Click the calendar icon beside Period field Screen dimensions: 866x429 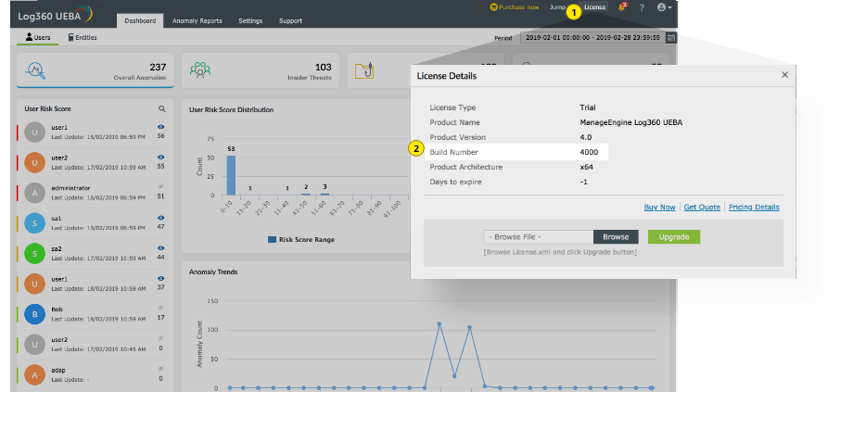671,38
